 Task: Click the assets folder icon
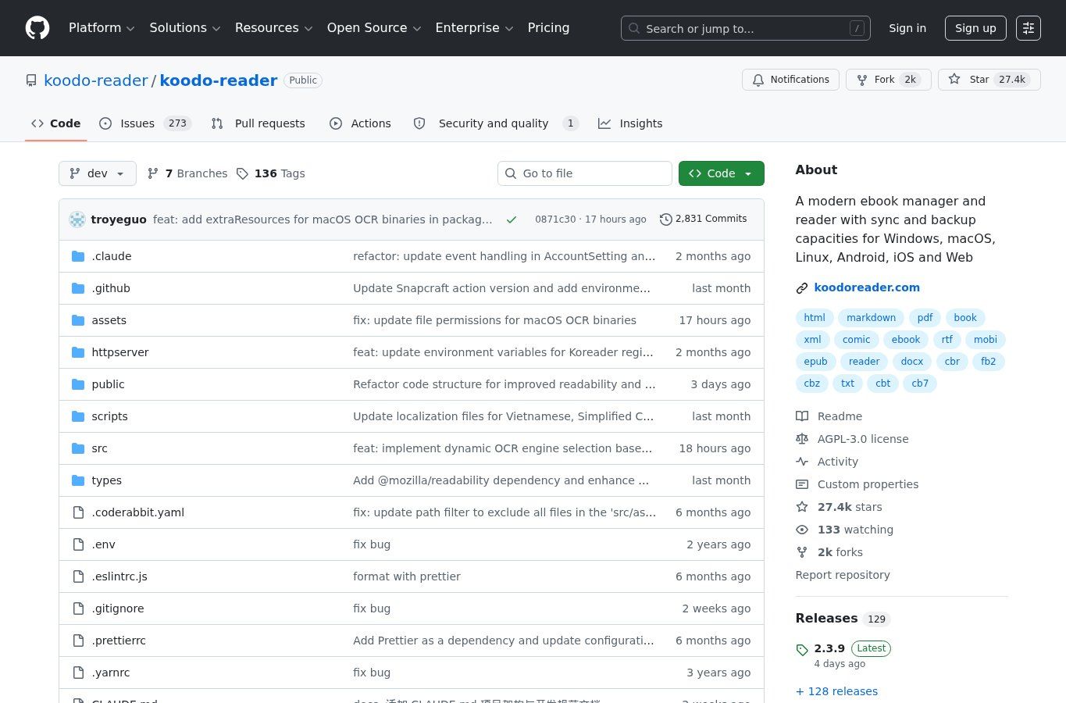[78, 320]
